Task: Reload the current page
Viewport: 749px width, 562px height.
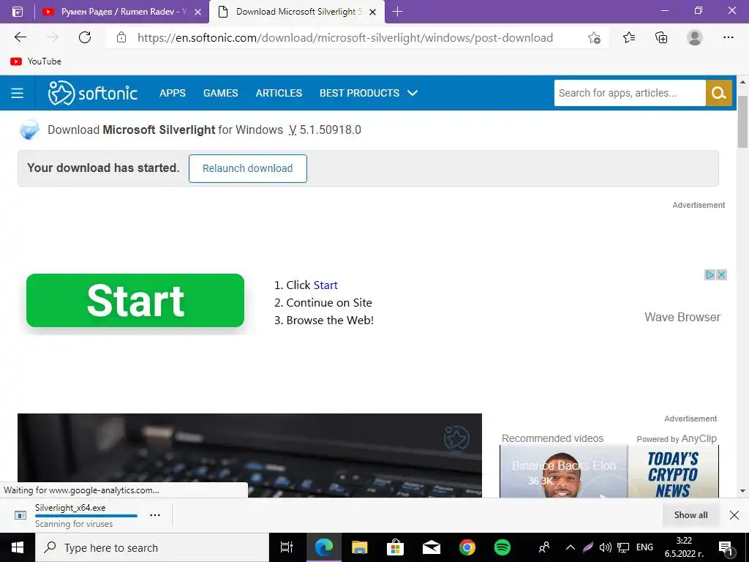Action: coord(85,37)
